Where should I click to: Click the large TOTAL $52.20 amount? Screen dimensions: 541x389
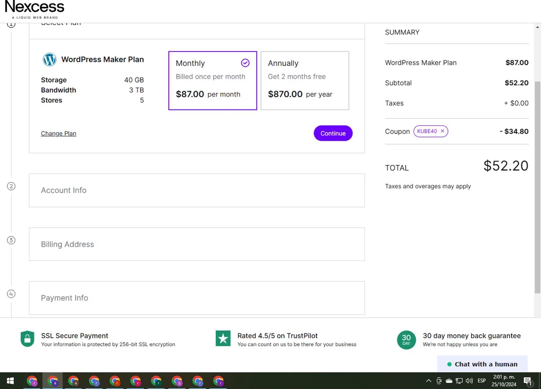(506, 166)
